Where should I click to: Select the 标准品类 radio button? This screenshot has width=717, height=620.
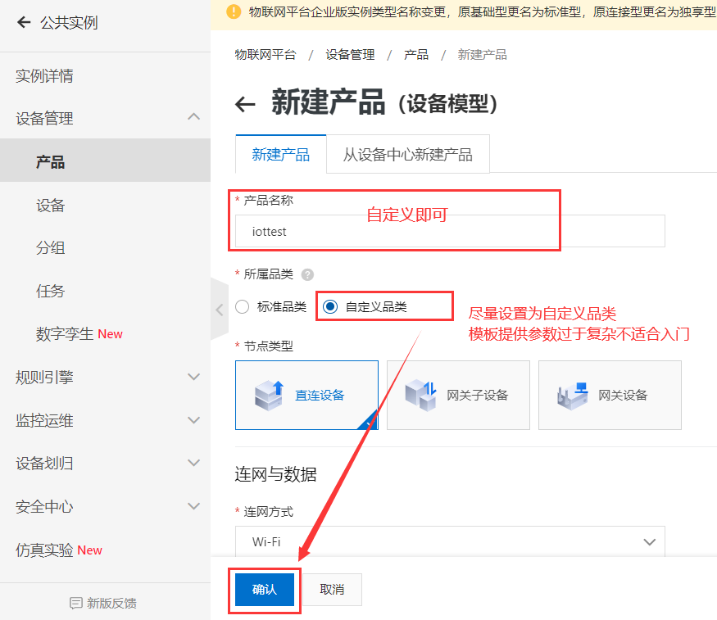pyautogui.click(x=242, y=307)
